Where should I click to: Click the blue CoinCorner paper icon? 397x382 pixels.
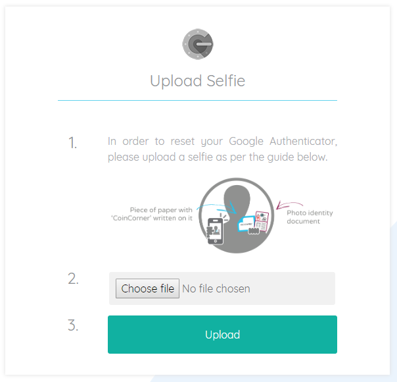click(x=246, y=224)
